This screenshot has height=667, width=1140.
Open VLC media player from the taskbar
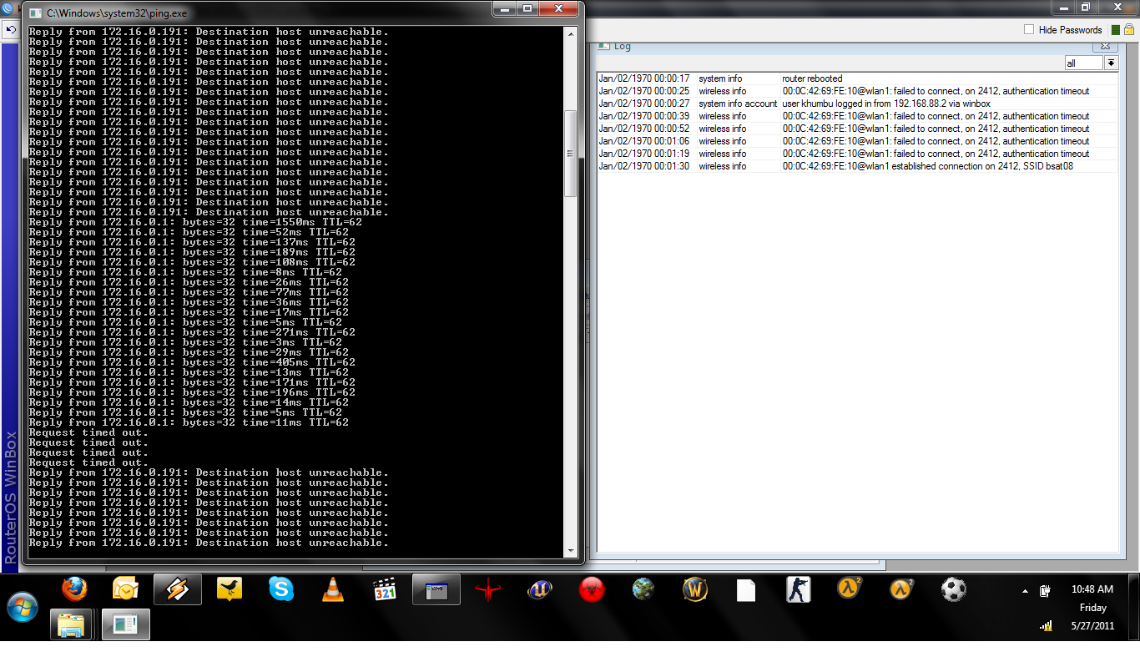click(333, 589)
